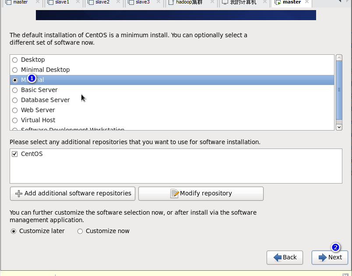Select the Customize now radio button
This screenshot has width=352, height=276.
coord(80,231)
